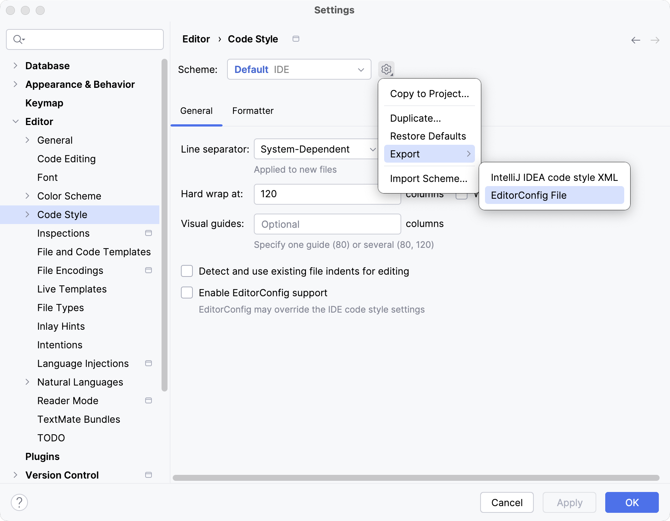Click the modified-settings icon beside Inspections
670x521 pixels.
pyautogui.click(x=148, y=233)
